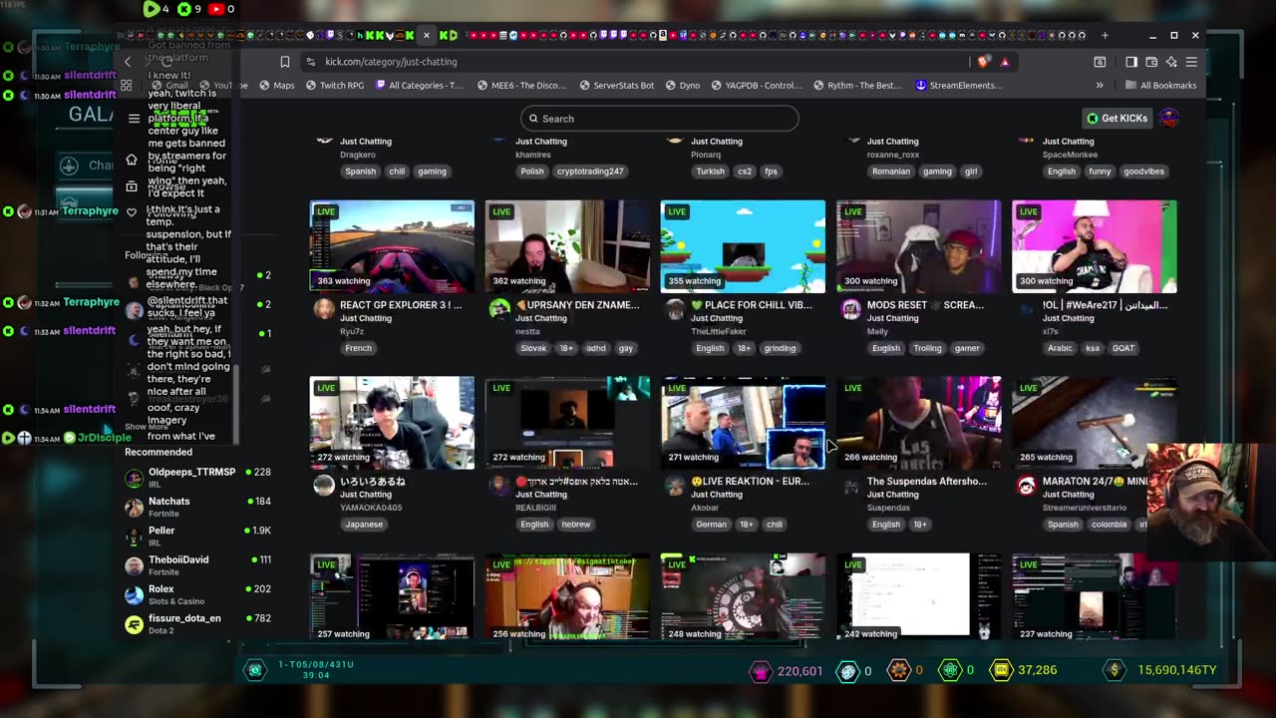Filter by the Turkish tag
Screen dimensions: 1276x718
(x=710, y=172)
